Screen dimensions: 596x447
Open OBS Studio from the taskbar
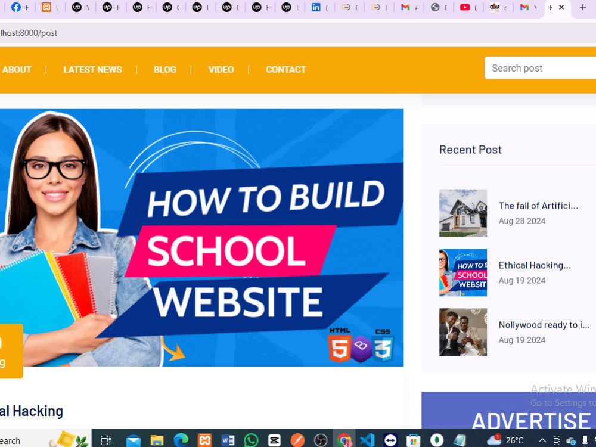pos(321,440)
